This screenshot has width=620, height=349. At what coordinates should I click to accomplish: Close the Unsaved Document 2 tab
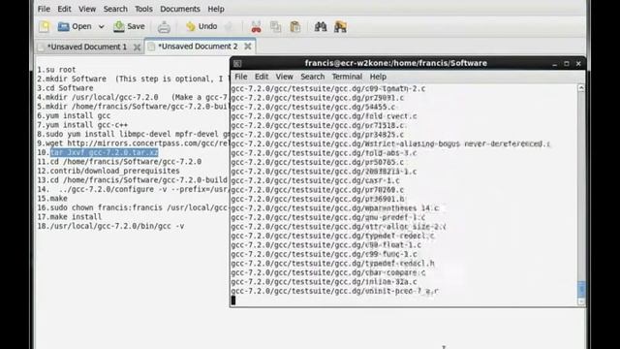click(x=248, y=47)
